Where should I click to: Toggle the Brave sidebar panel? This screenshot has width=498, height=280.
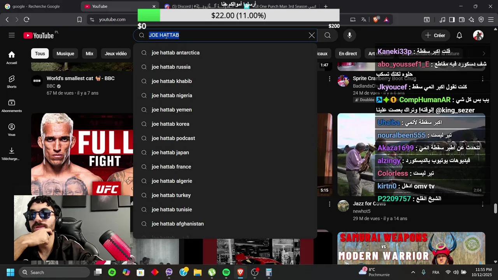click(452, 19)
